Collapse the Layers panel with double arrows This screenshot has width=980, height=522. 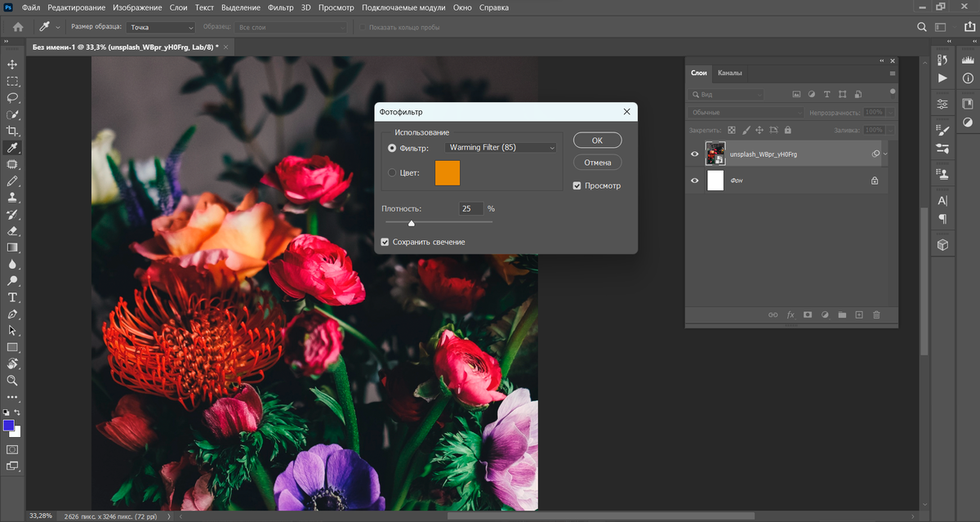882,61
